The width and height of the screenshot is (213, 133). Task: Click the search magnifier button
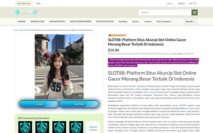[195, 12]
